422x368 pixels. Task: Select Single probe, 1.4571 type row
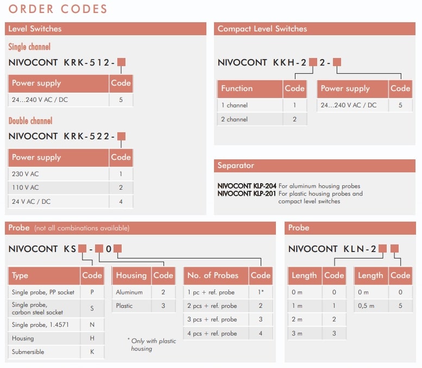tap(56, 325)
